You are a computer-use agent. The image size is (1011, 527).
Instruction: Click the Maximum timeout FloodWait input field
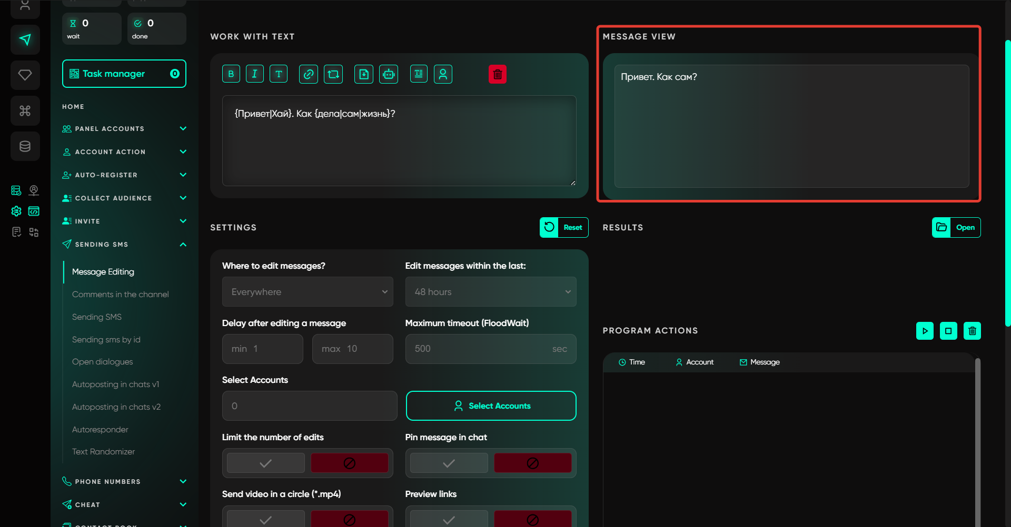click(x=479, y=349)
